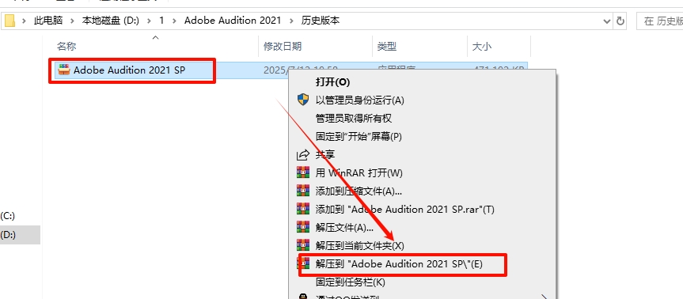Viewport: 683px width, 299px height.
Task: Expand chevron after 本地磁盘 (D:) breadcrumb
Action: (x=150, y=21)
